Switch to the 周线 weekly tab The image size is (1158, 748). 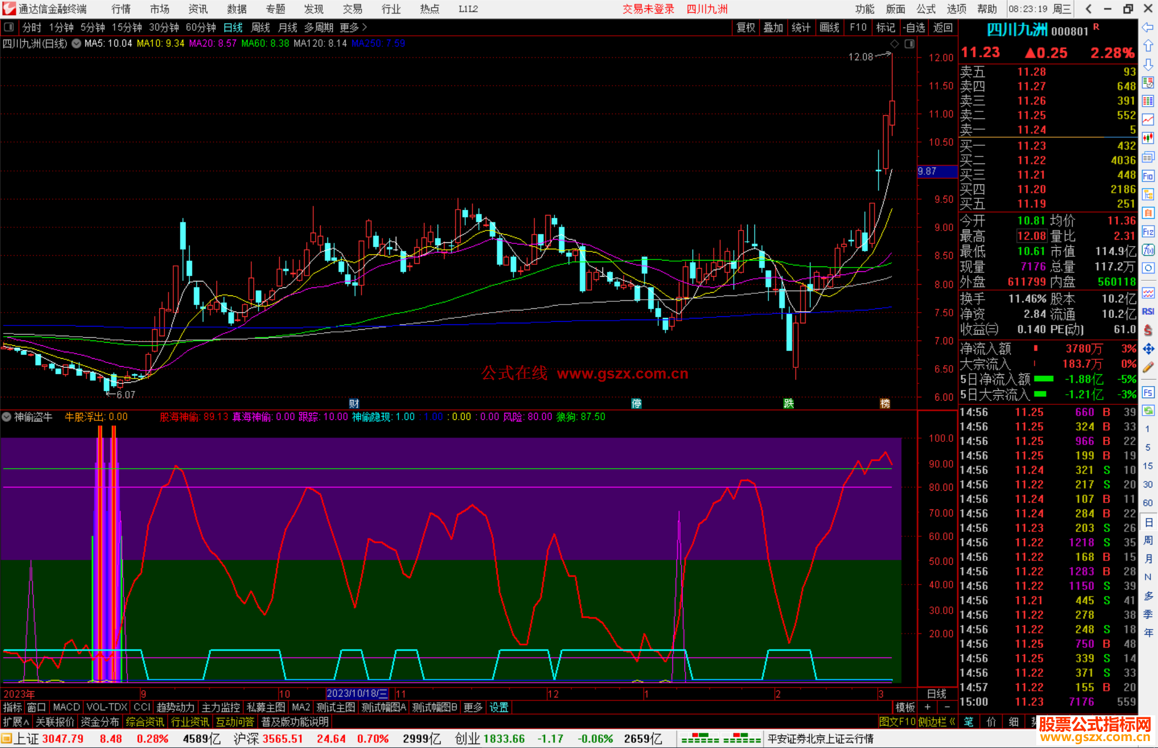[261, 27]
